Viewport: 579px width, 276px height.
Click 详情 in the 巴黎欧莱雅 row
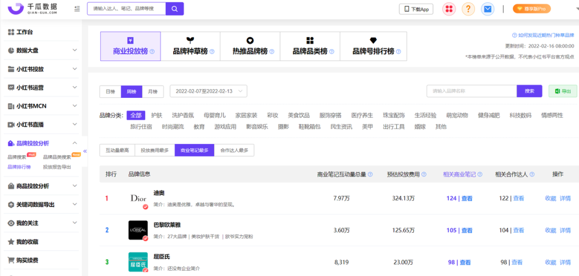pyautogui.click(x=566, y=231)
